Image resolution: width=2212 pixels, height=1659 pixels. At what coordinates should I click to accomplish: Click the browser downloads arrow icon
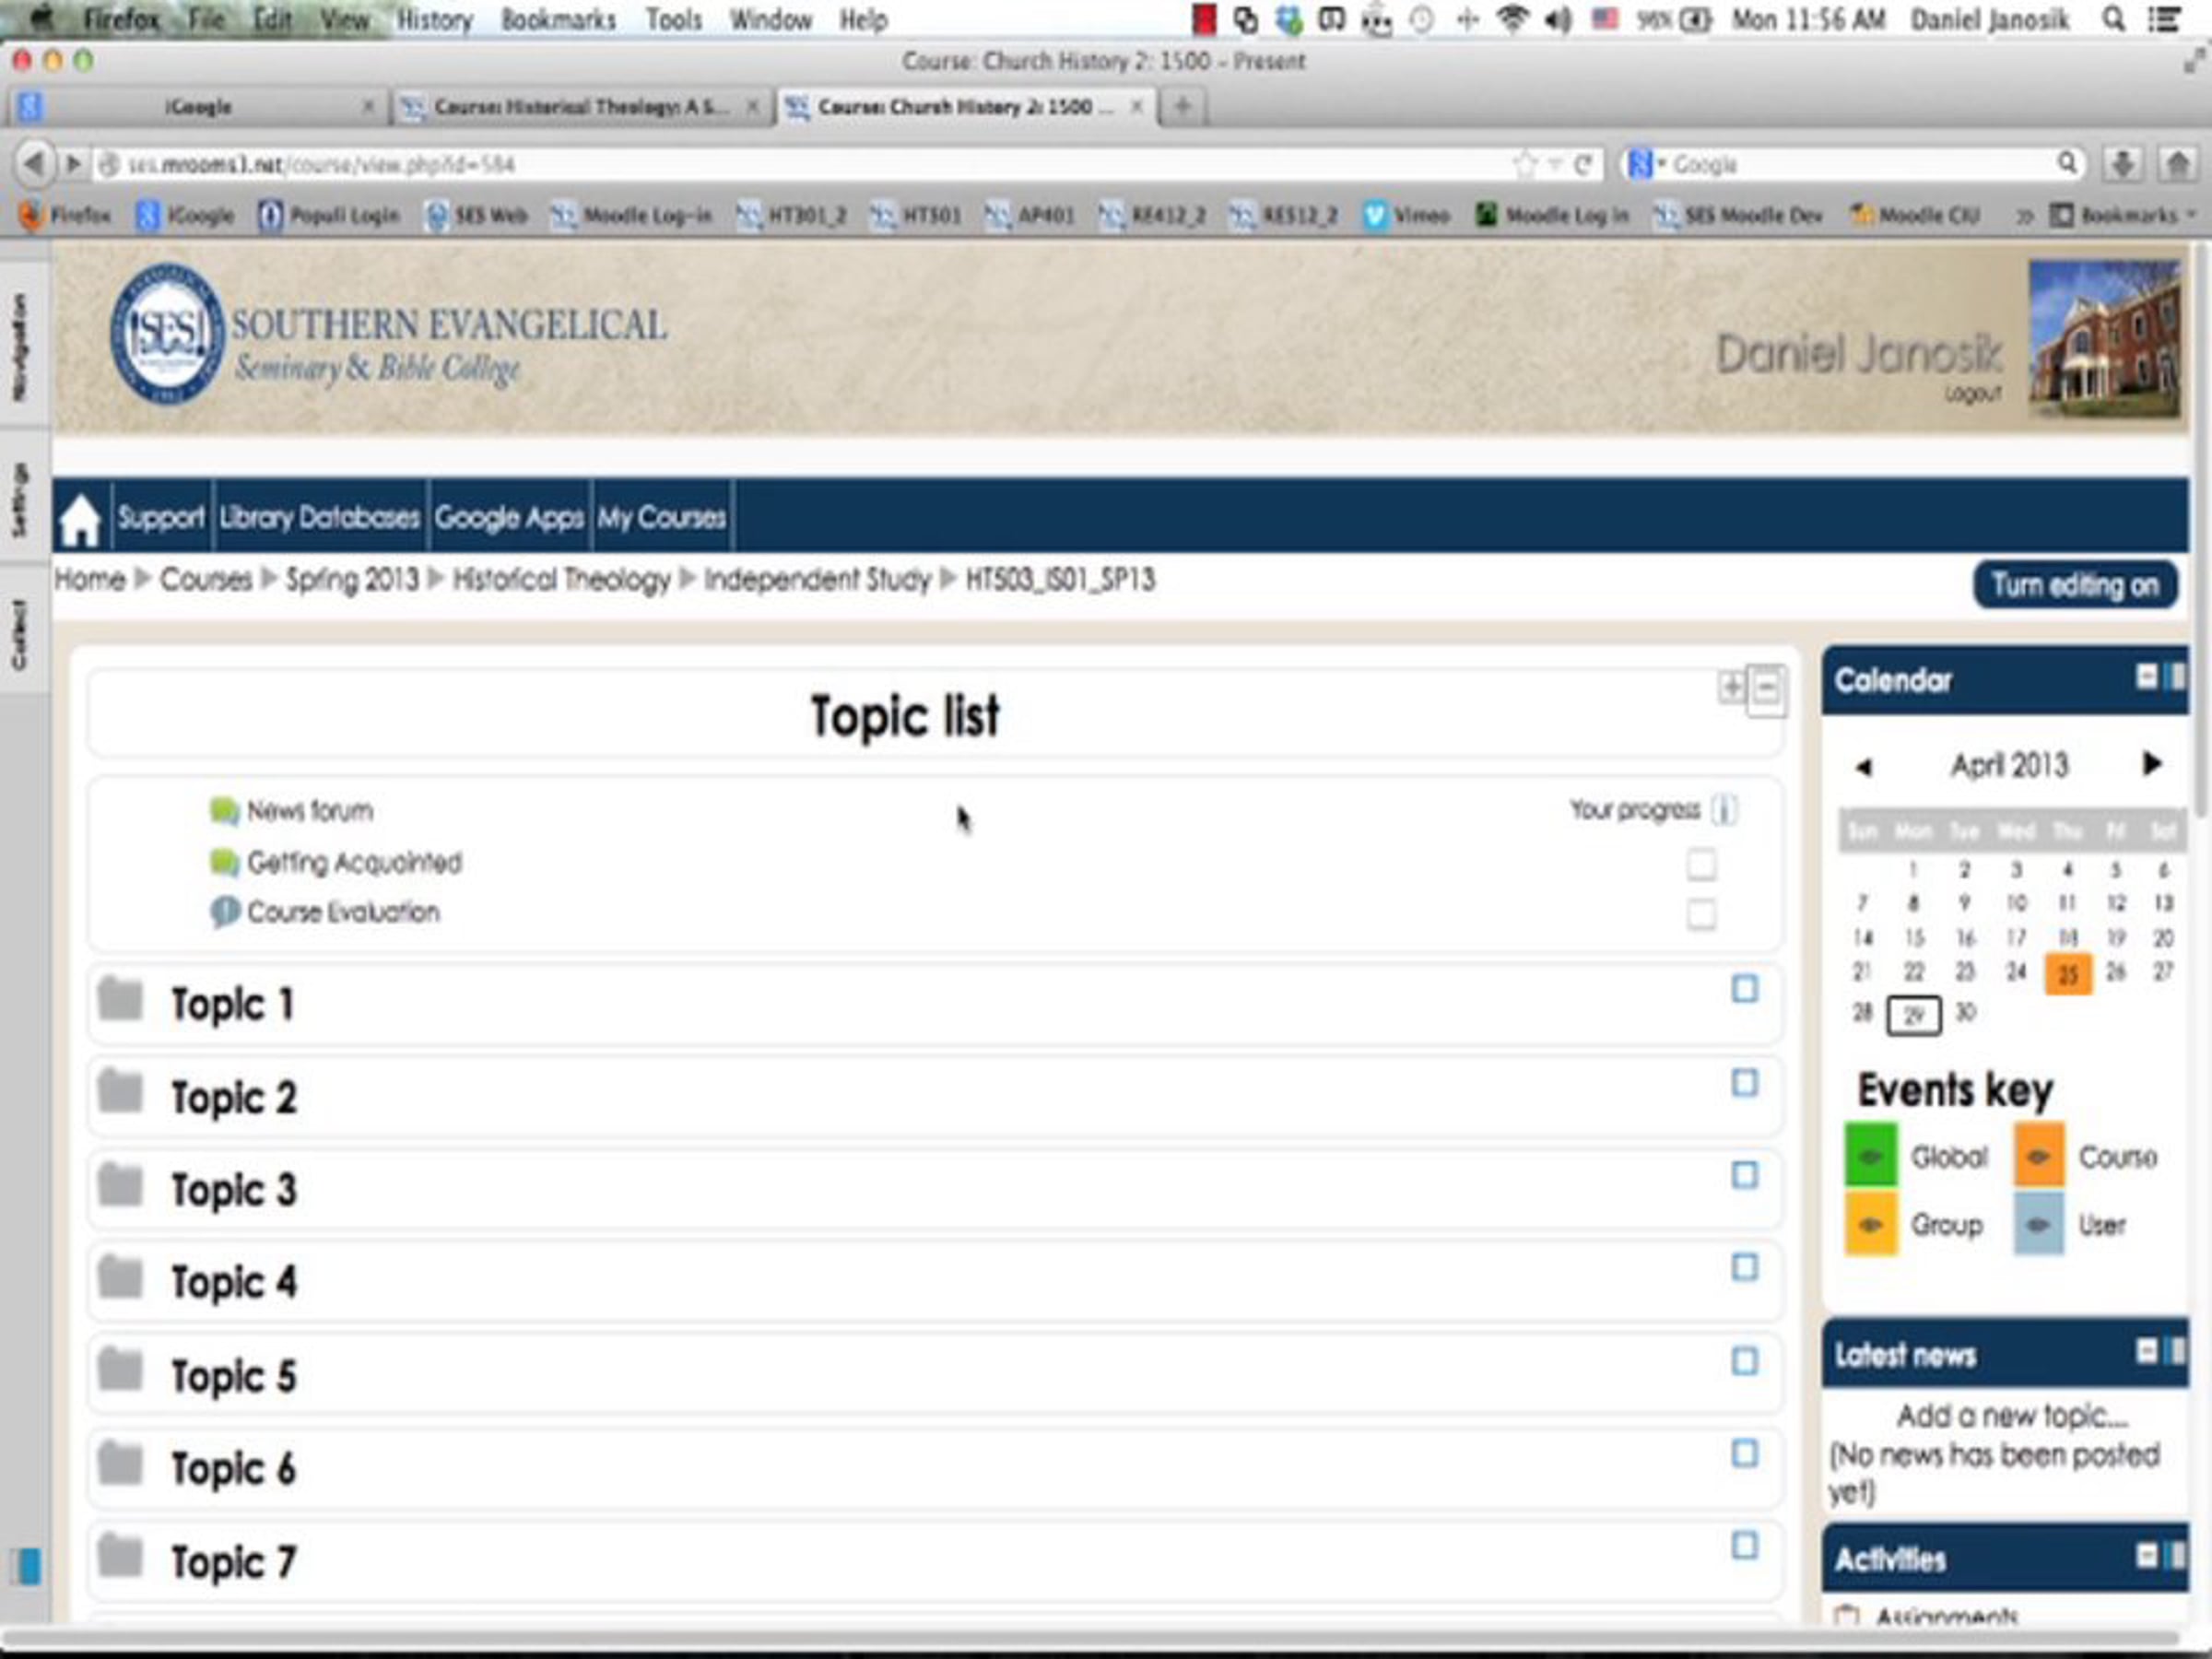2122,164
